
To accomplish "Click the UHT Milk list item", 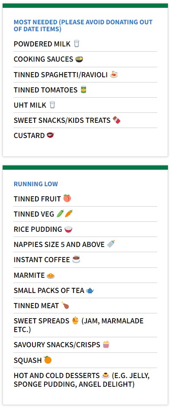I will click(85, 105).
